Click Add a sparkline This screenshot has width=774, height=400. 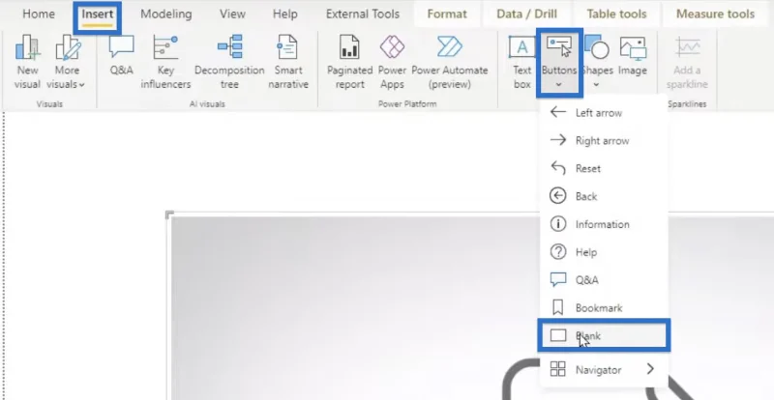[687, 62]
